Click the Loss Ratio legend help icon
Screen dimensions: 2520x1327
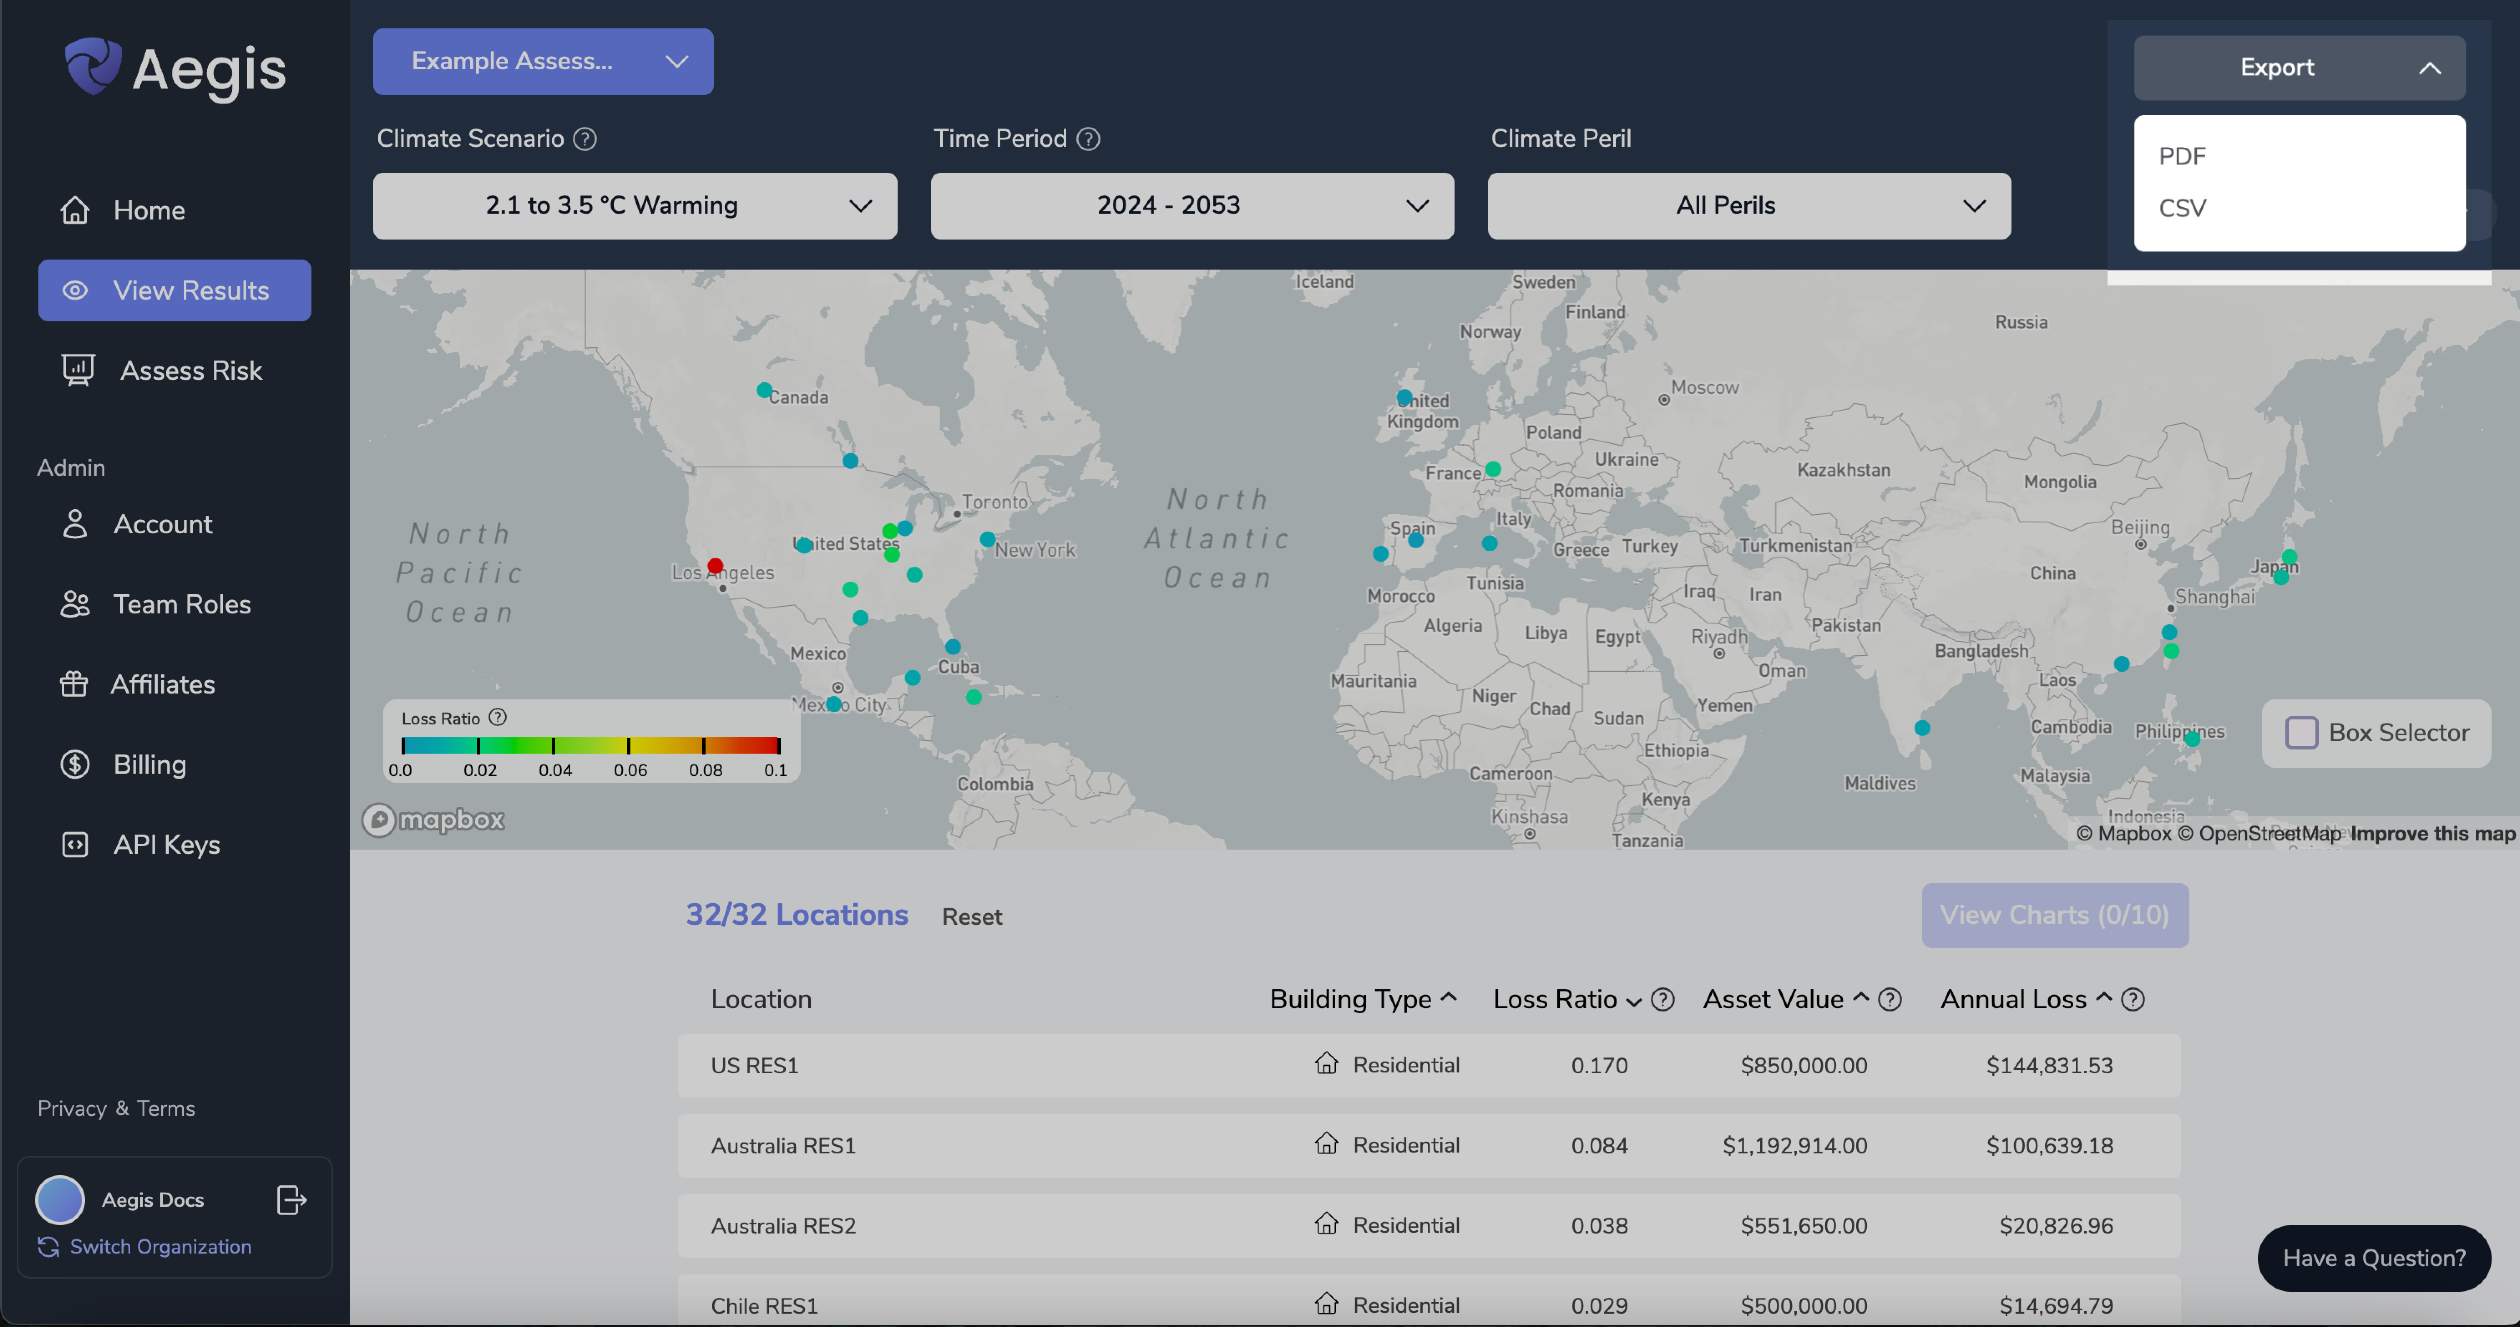pos(498,718)
